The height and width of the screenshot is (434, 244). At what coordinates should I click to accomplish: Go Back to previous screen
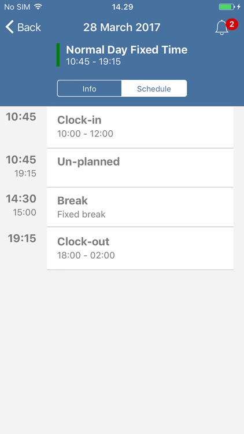[23, 27]
